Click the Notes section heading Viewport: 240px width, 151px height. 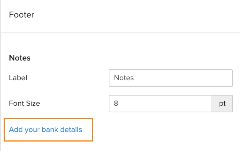(20, 58)
